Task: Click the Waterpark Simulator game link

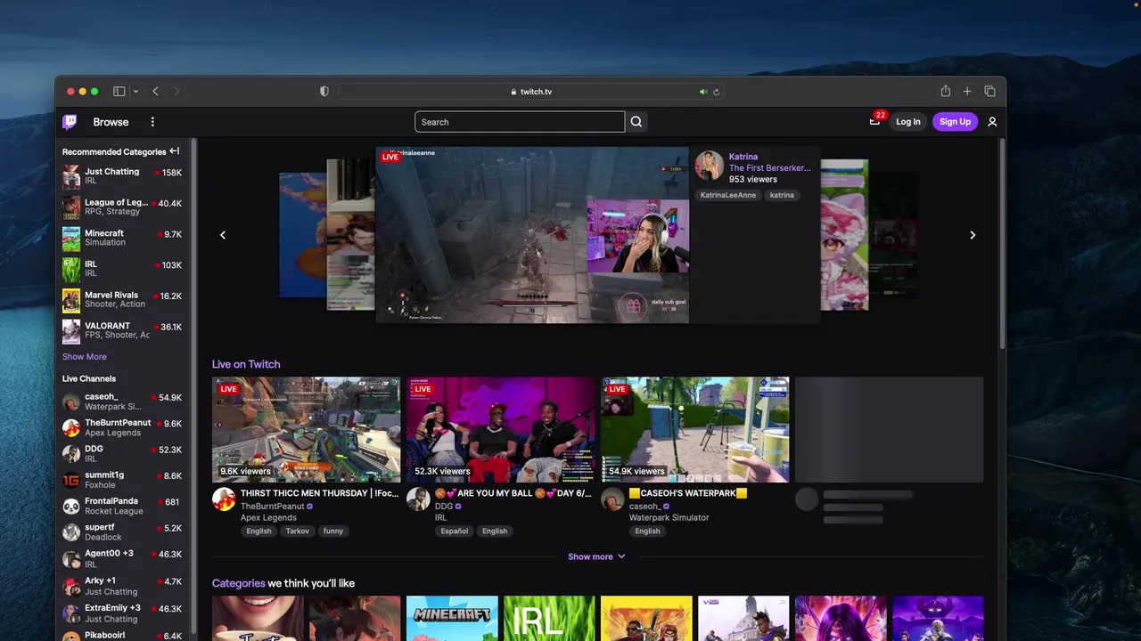Action: point(669,517)
